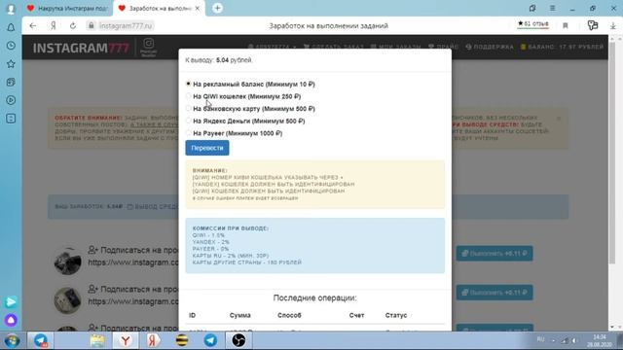Select На банковскую карту option
623x350 pixels.
tap(188, 108)
